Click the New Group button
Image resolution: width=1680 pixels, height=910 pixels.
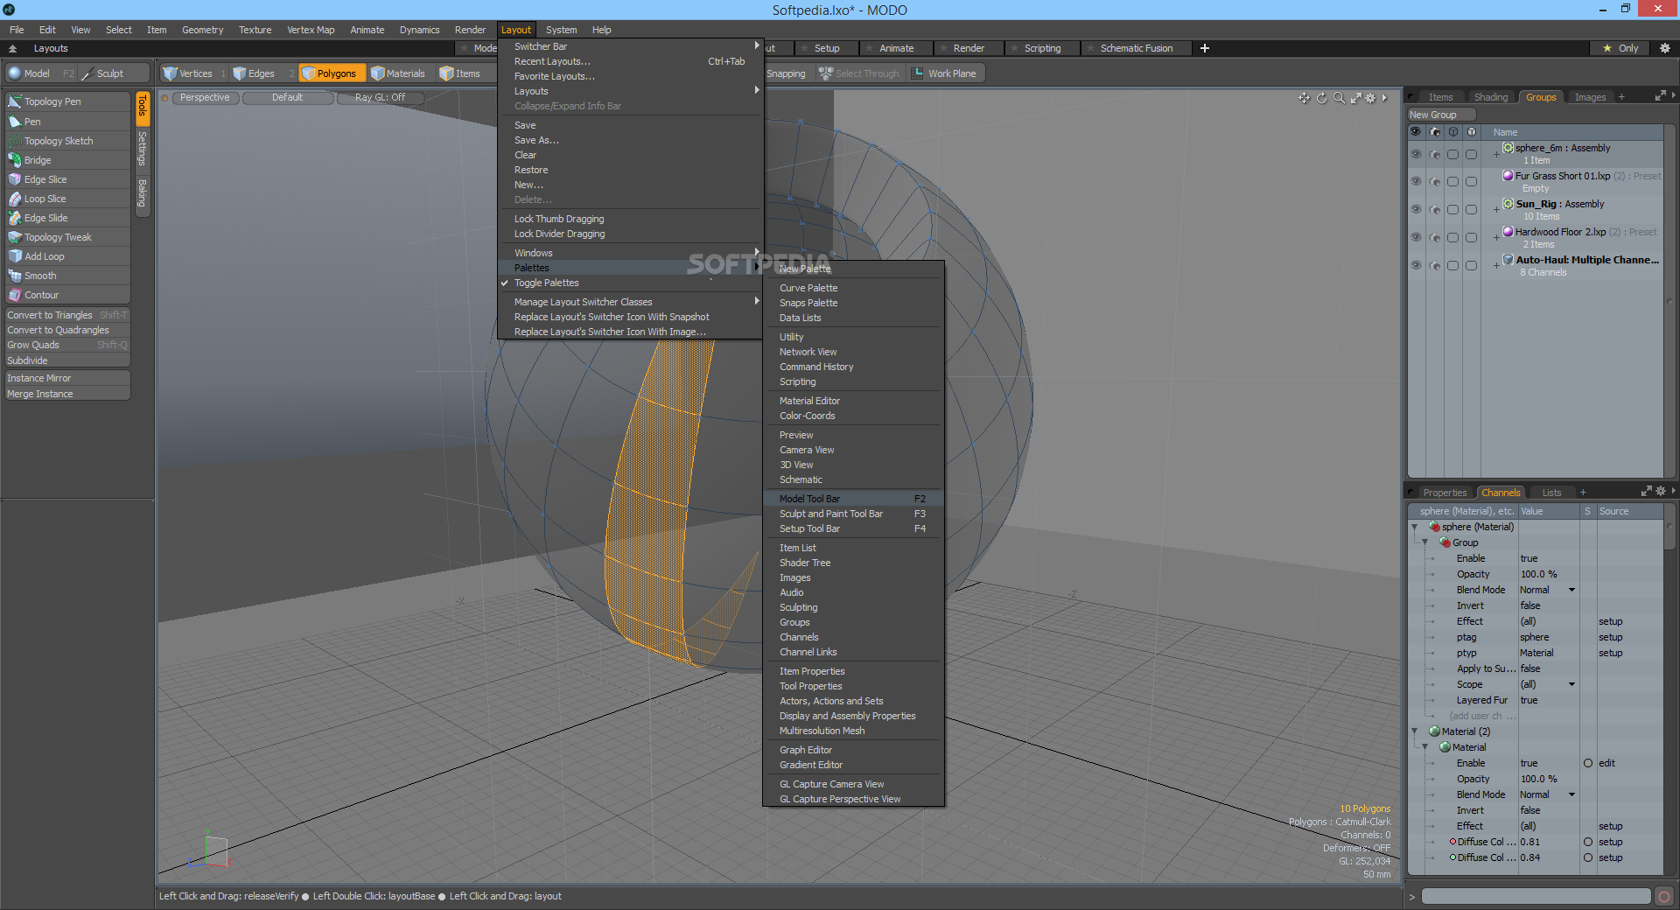click(x=1441, y=115)
